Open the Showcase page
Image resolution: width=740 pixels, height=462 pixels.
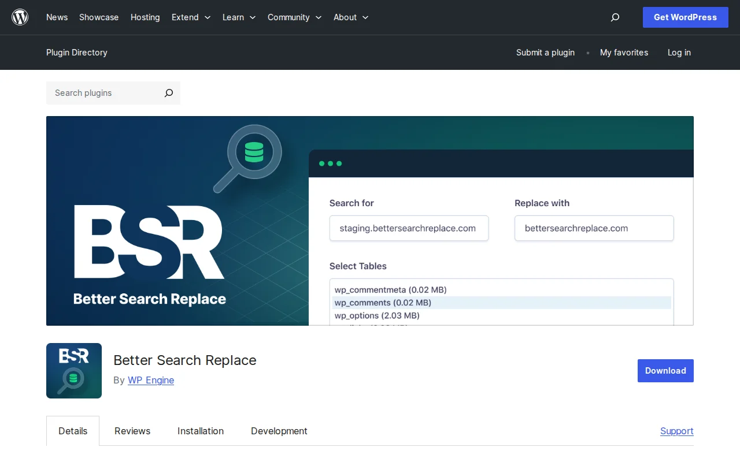98,17
